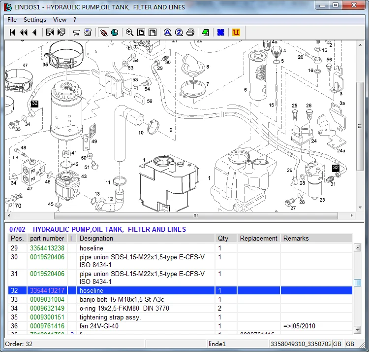Open the shopping cart order icon
Image resolution: width=369 pixels, height=352 pixels.
[x=76, y=33]
